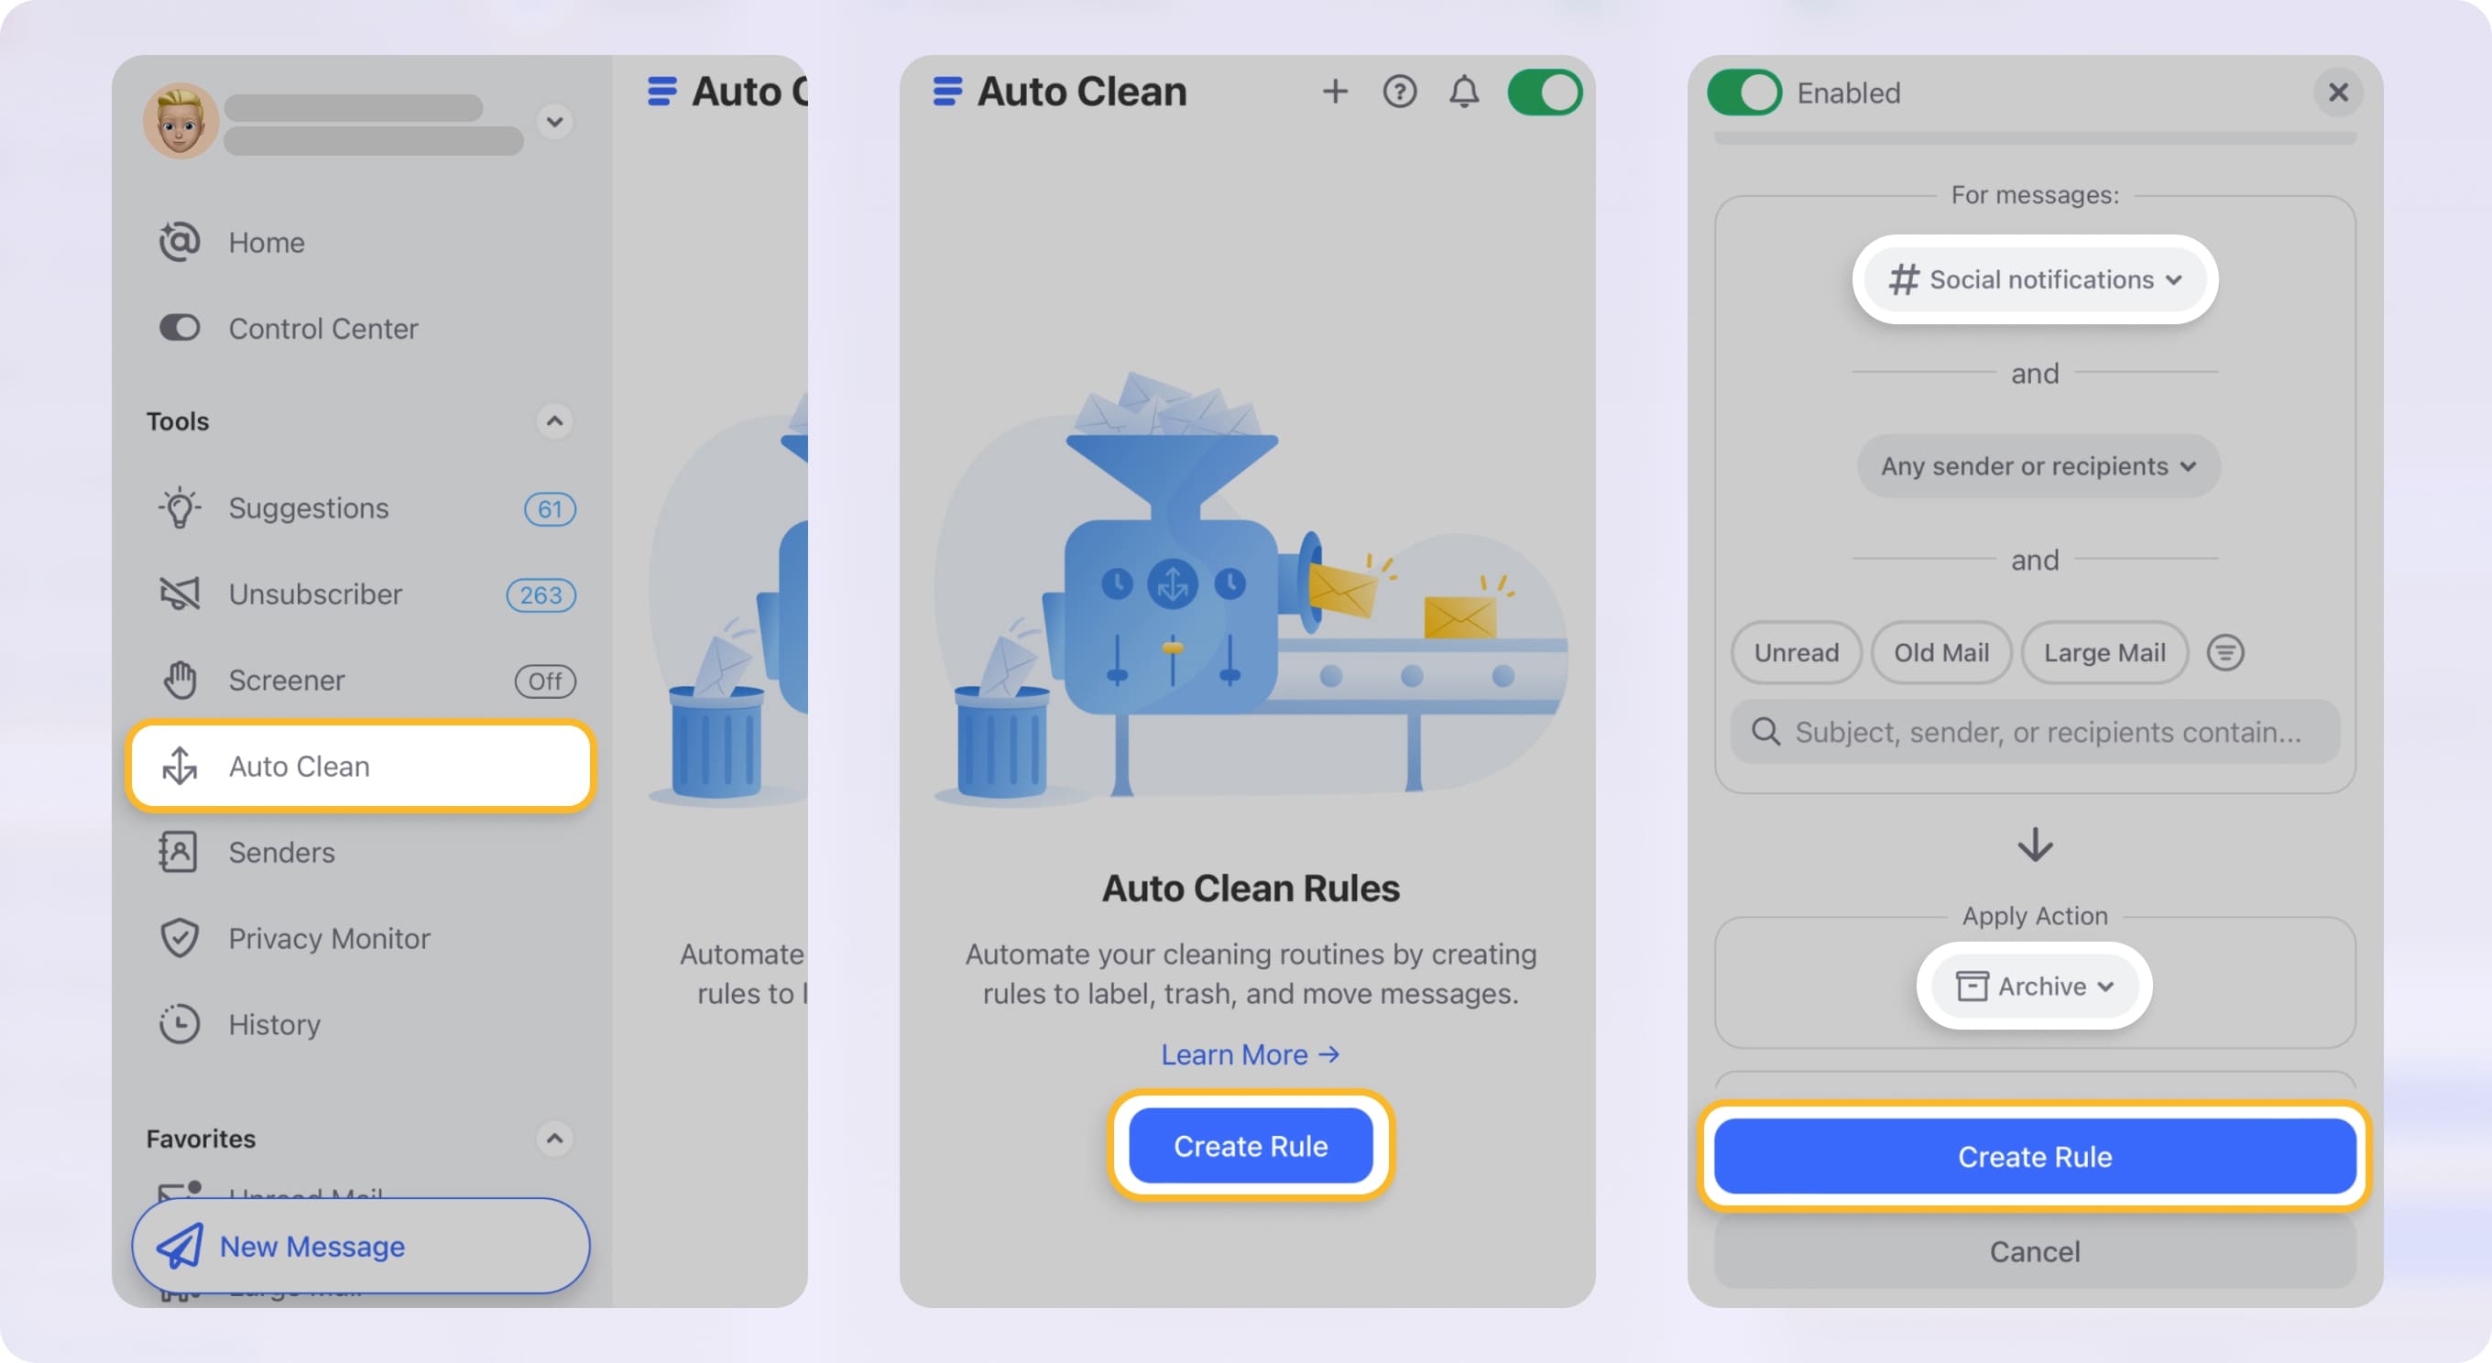Toggle the Auto Clean green master switch
This screenshot has height=1363, width=2492.
coord(1545,93)
